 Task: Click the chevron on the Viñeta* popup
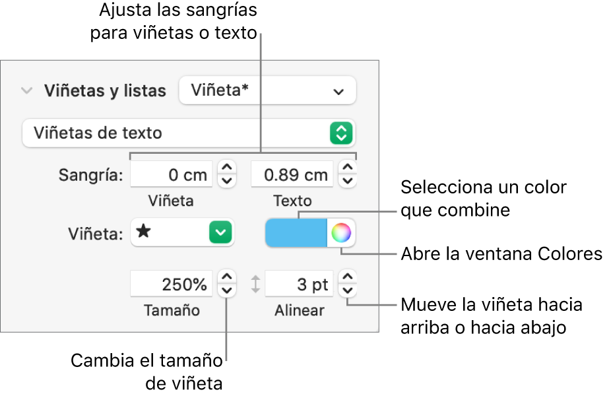[338, 90]
